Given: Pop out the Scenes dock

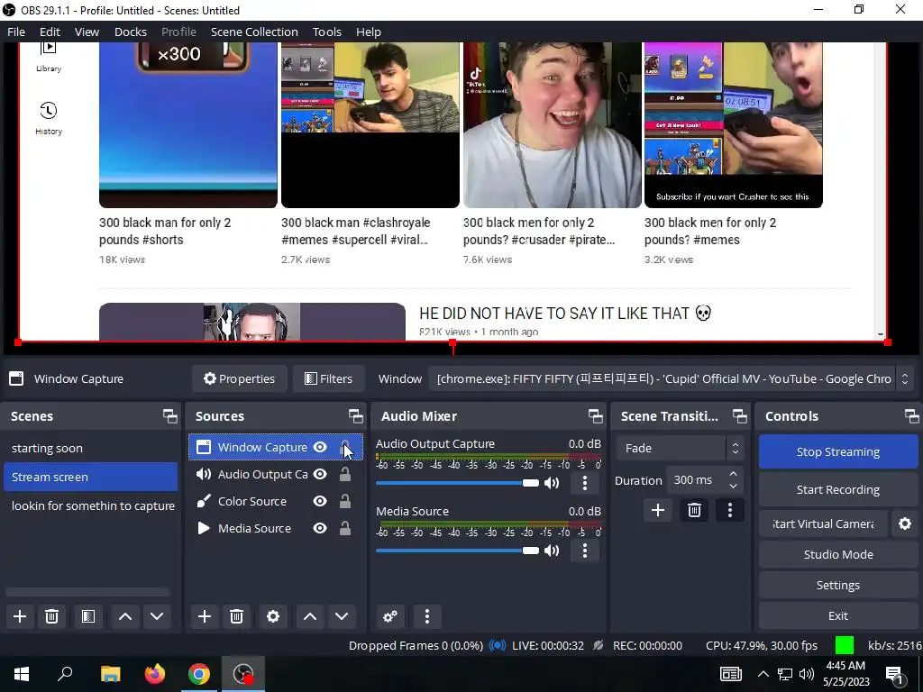Looking at the screenshot, I should [170, 416].
